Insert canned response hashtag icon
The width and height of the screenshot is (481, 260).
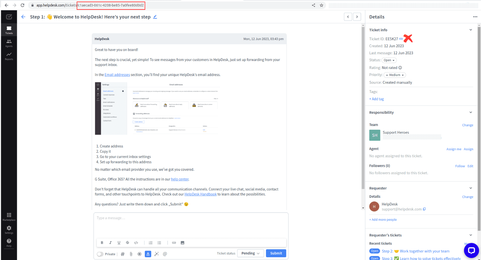pyautogui.click(x=123, y=254)
